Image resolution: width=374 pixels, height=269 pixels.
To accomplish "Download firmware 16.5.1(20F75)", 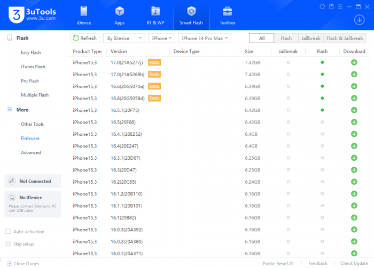I will pos(354,110).
